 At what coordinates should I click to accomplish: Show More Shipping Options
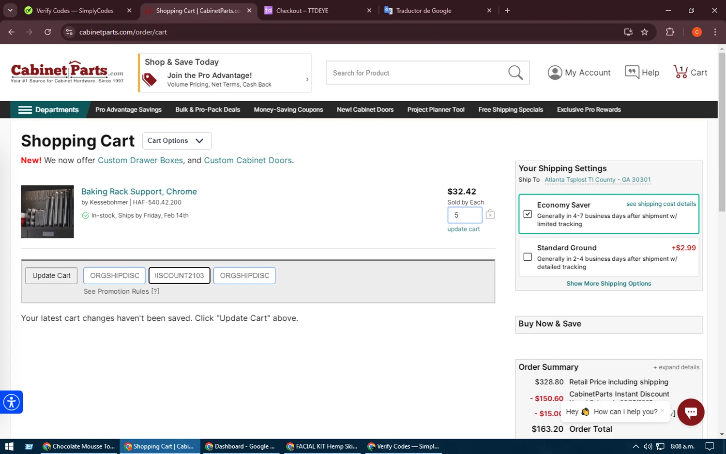click(608, 284)
